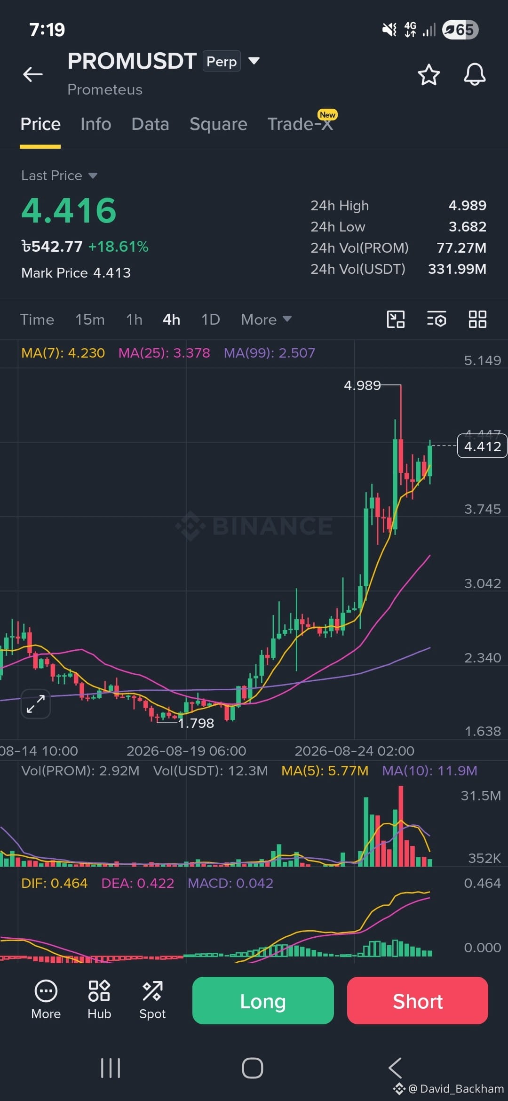Select the 1D chart interval
This screenshot has width=508, height=1101.
(x=211, y=319)
